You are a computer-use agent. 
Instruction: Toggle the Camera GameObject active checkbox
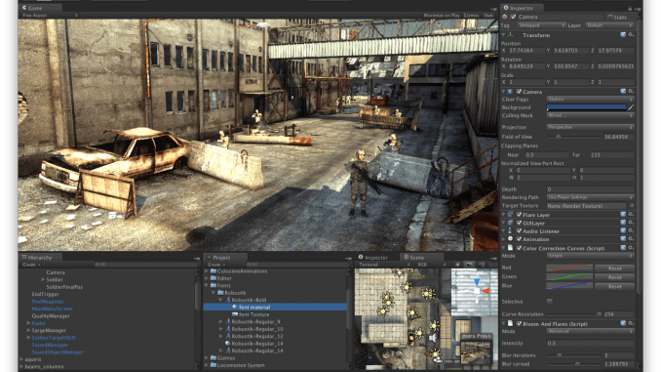tap(513, 17)
